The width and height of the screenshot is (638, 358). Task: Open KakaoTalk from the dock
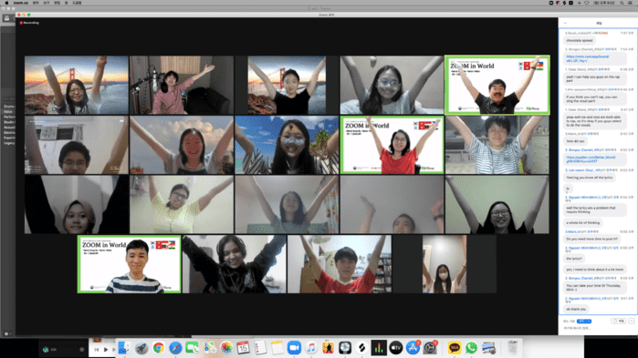click(455, 348)
